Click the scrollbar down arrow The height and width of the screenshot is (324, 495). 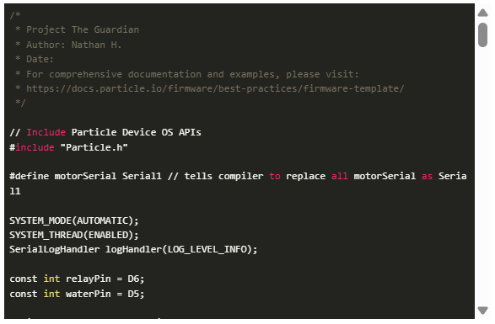(x=482, y=311)
